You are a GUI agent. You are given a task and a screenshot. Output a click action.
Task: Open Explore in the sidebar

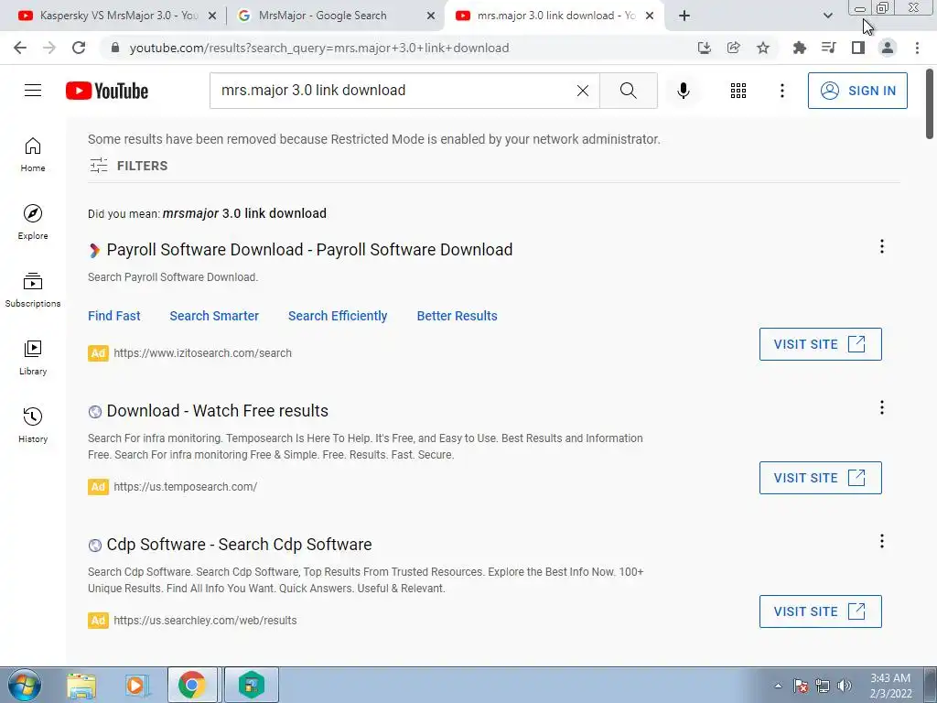(x=33, y=222)
